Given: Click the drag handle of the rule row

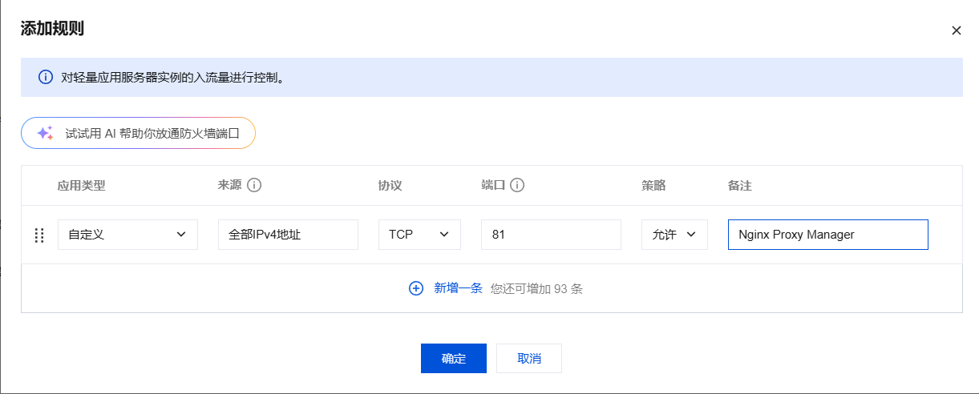Looking at the screenshot, I should point(38,235).
